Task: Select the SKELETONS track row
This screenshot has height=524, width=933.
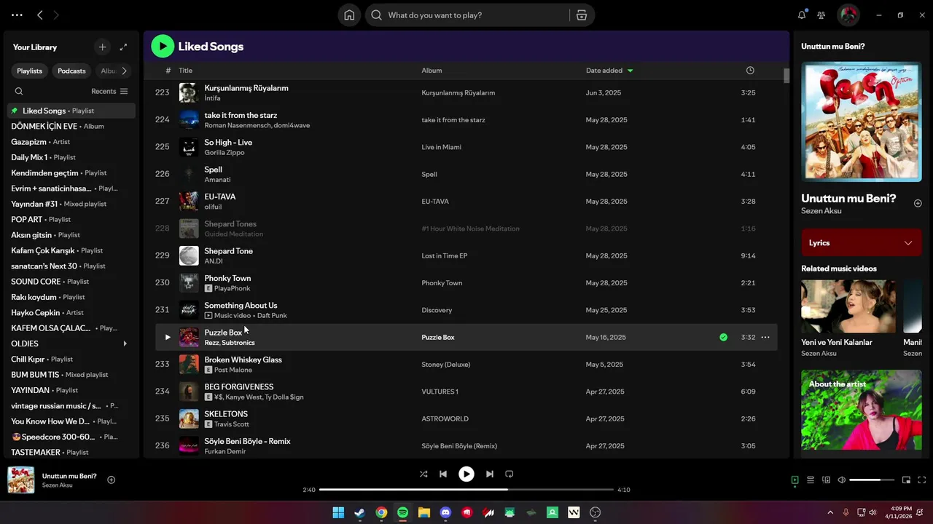Action: click(x=466, y=419)
